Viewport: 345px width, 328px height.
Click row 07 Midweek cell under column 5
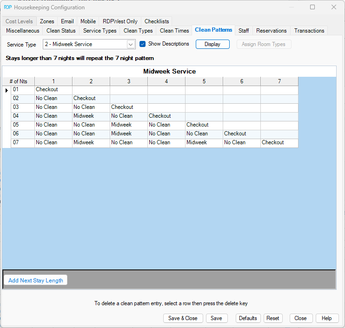204,143
